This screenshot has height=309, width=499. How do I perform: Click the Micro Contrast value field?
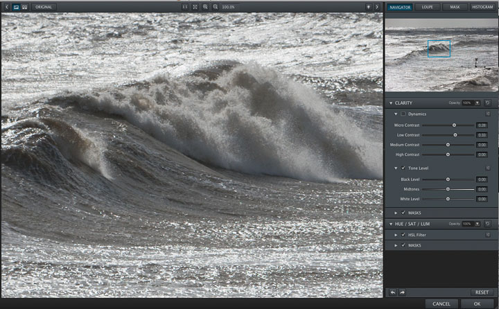[482, 125]
